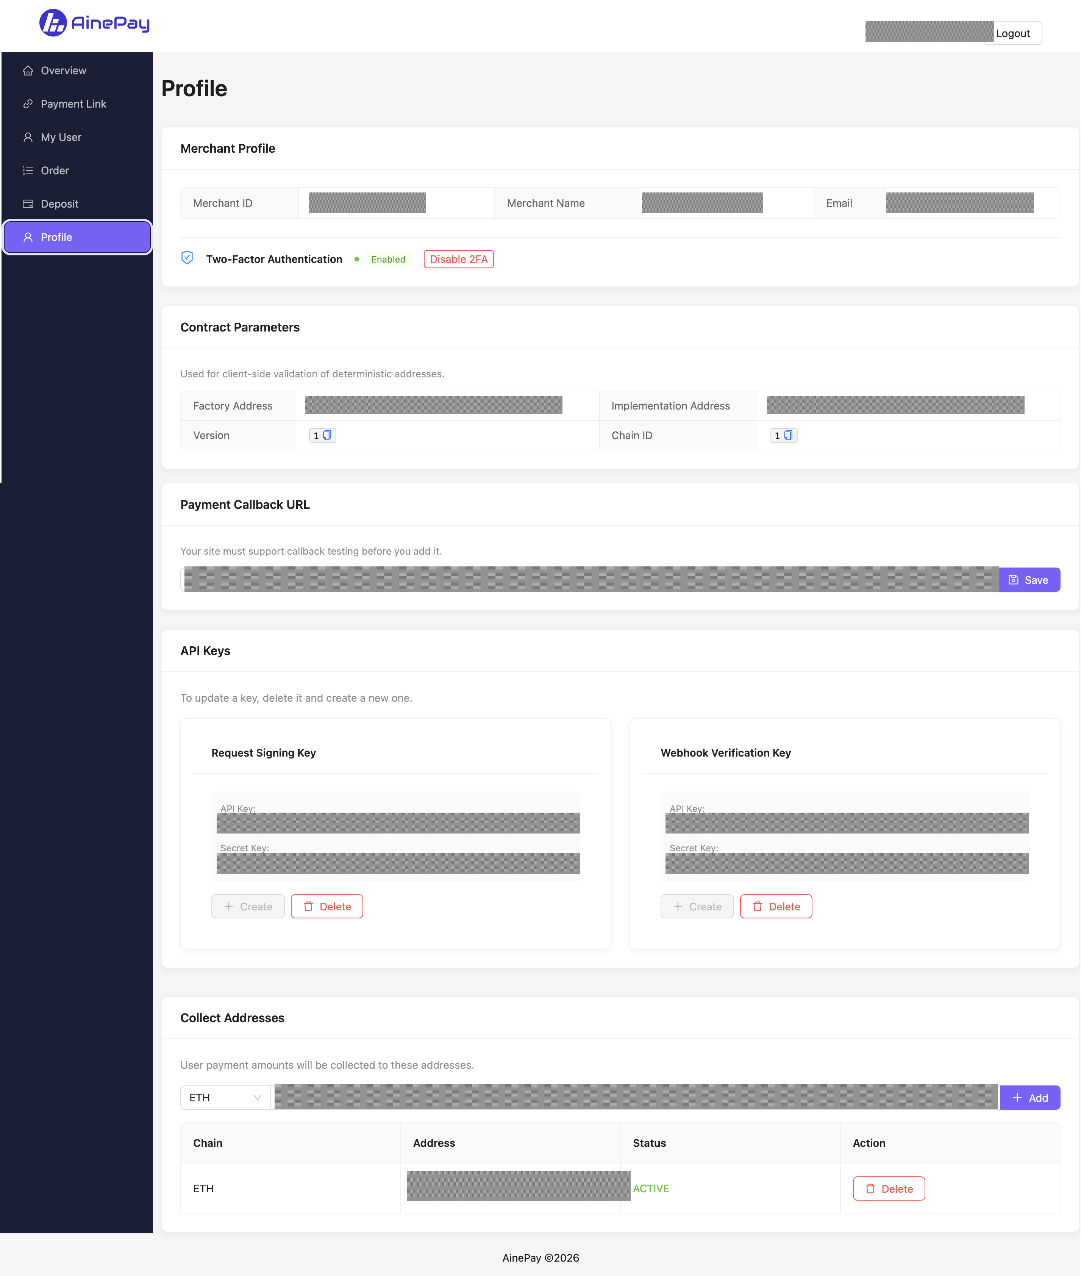Click the API Keys heading

205,651
